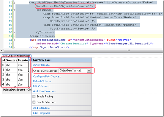This screenshot has height=117, width=164.
Task: Collapse the GridView smart tag arrow
Action: 30,59
